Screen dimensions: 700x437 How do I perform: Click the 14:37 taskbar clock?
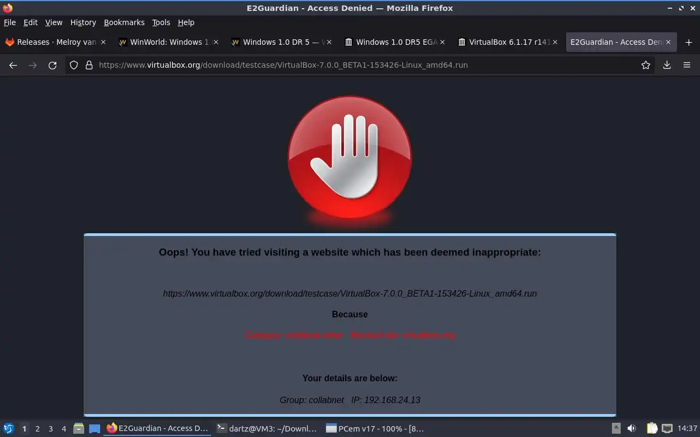[687, 428]
